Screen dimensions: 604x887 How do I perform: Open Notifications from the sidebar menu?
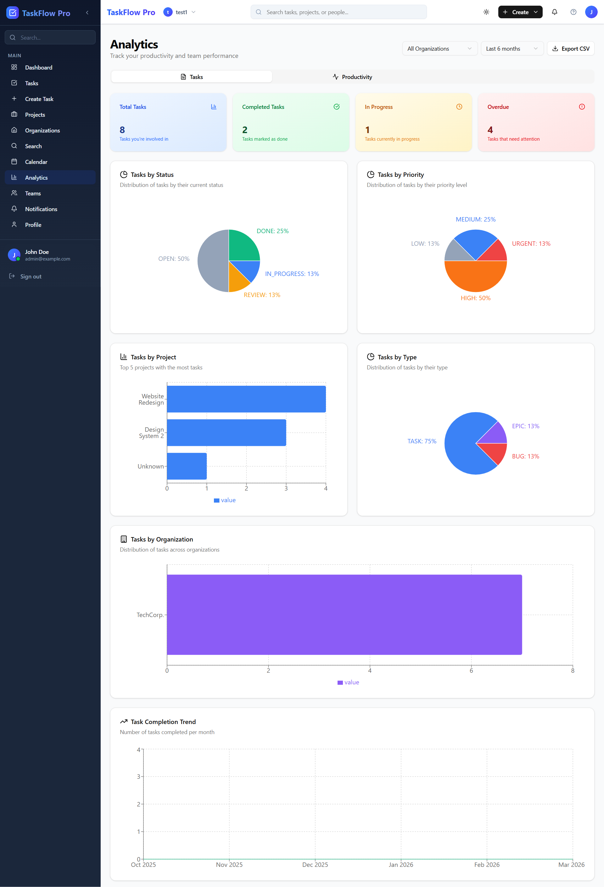pyautogui.click(x=50, y=209)
